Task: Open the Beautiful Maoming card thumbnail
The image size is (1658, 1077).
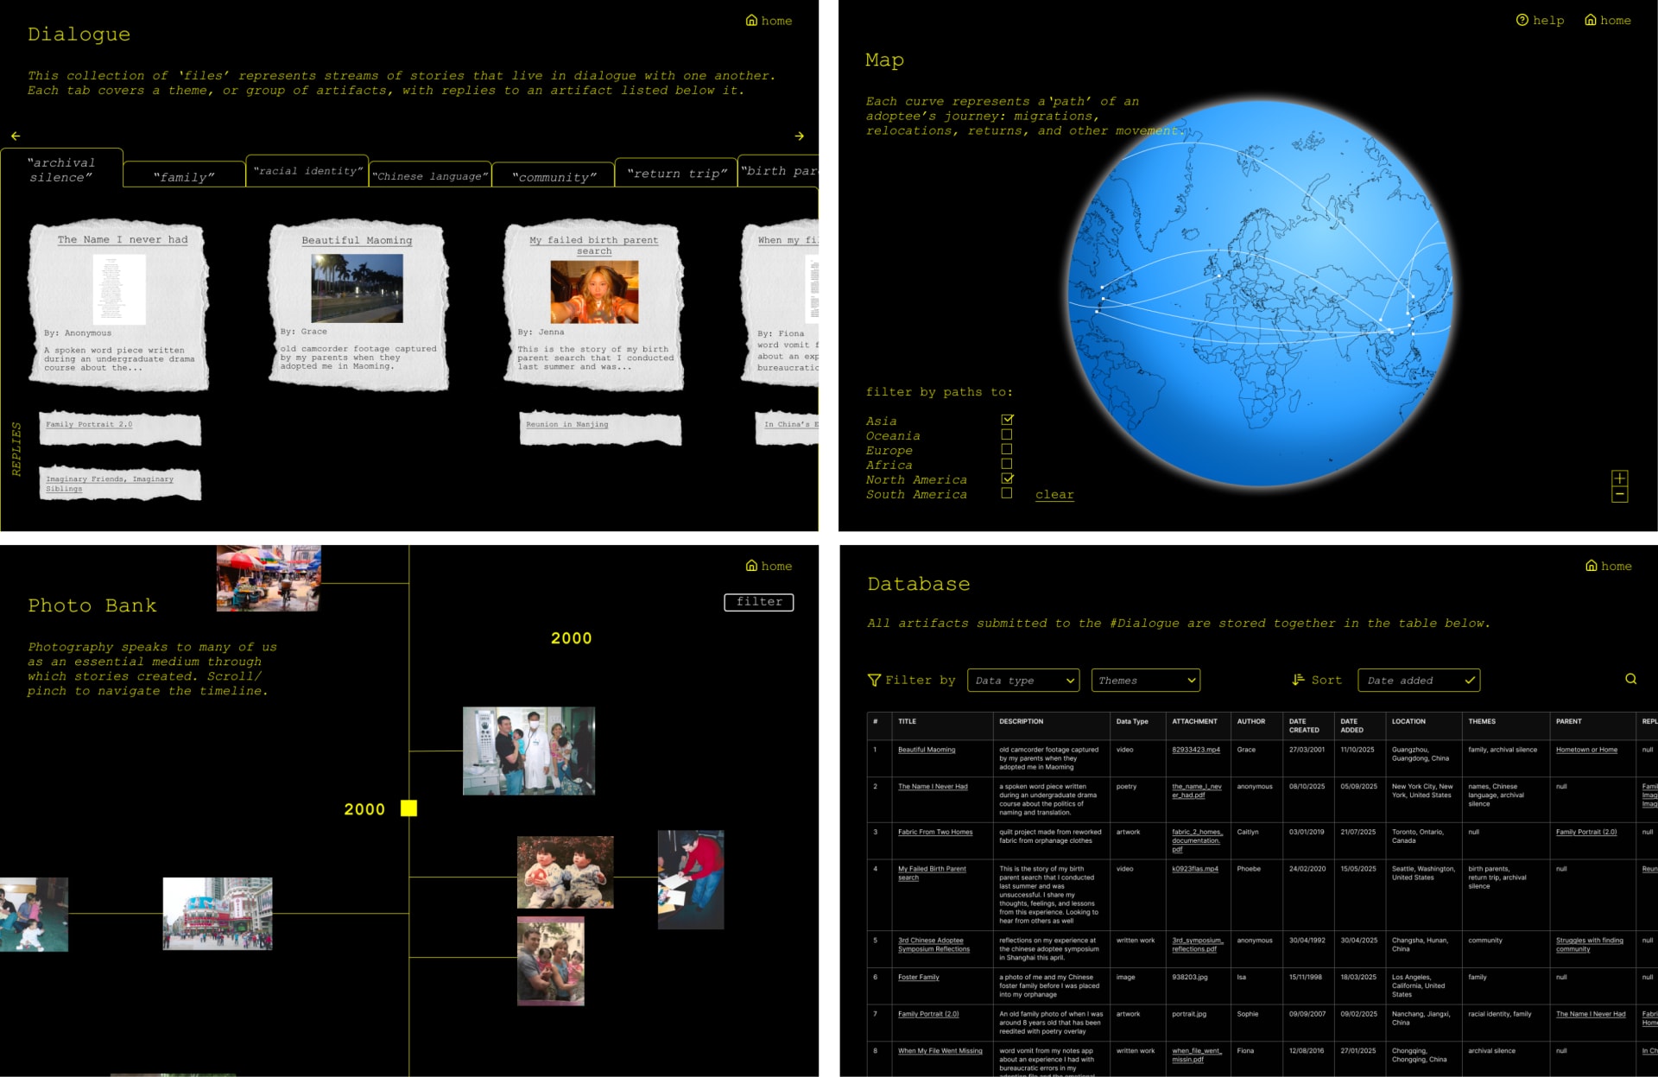Action: [357, 288]
